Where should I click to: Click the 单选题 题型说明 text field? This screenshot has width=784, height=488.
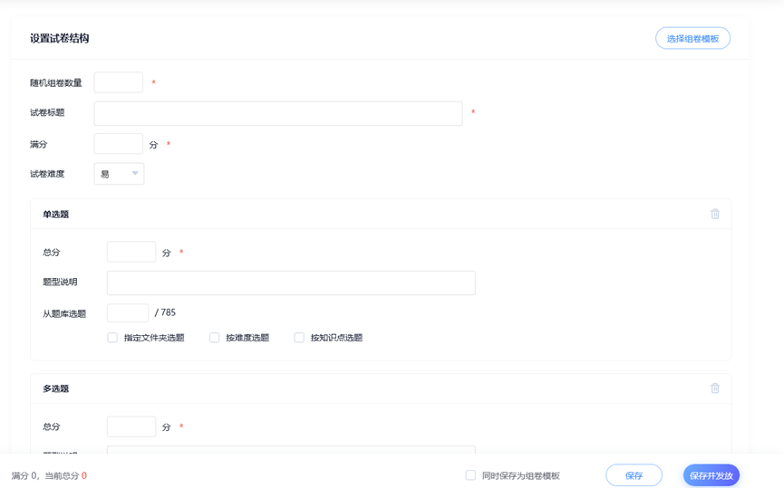291,283
